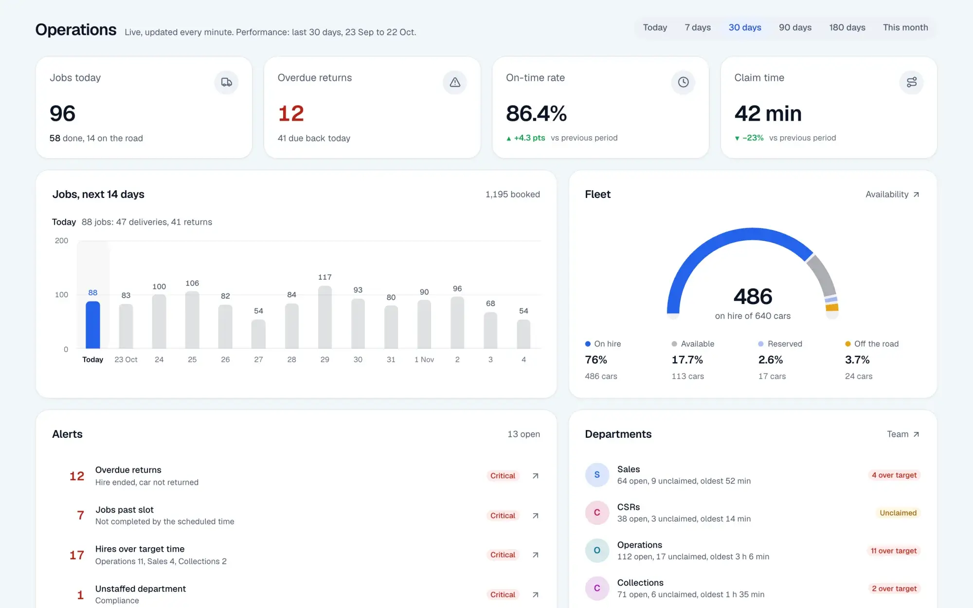Image resolution: width=973 pixels, height=608 pixels.
Task: Click the 25 Oct bar showing 106
Action: pyautogui.click(x=192, y=320)
